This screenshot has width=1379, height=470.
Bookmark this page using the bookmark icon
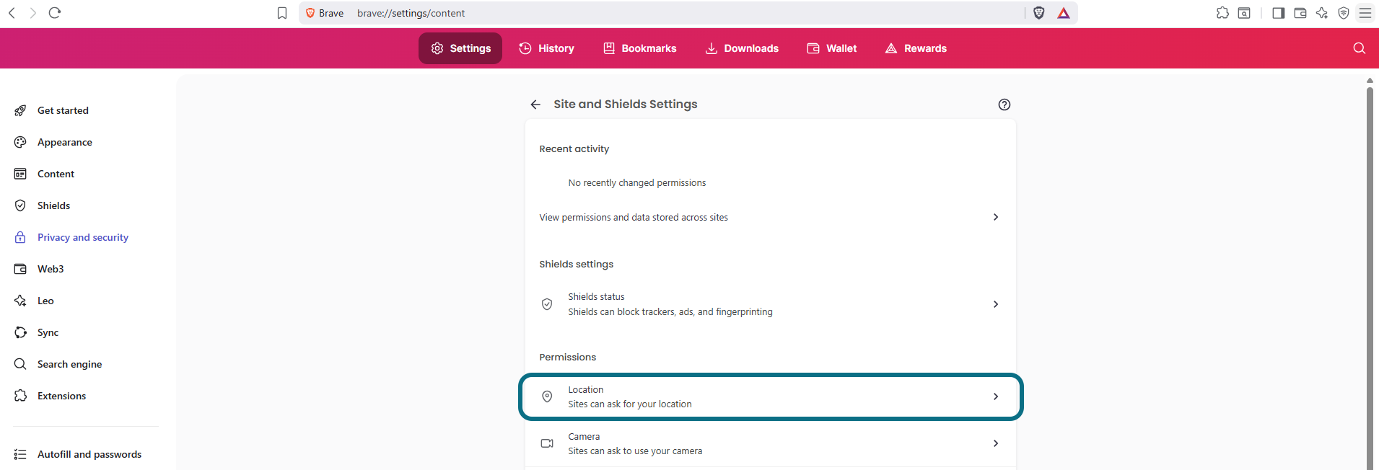pyautogui.click(x=282, y=13)
